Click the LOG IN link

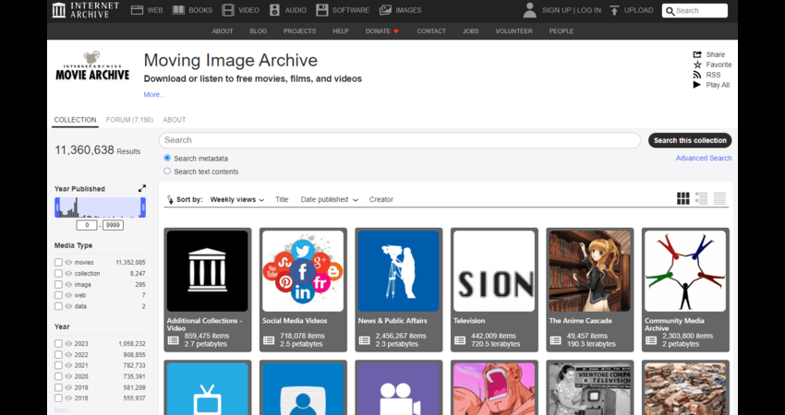pos(589,10)
